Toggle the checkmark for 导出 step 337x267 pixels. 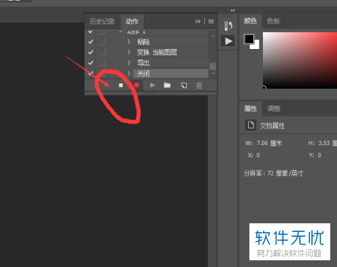[x=90, y=63]
